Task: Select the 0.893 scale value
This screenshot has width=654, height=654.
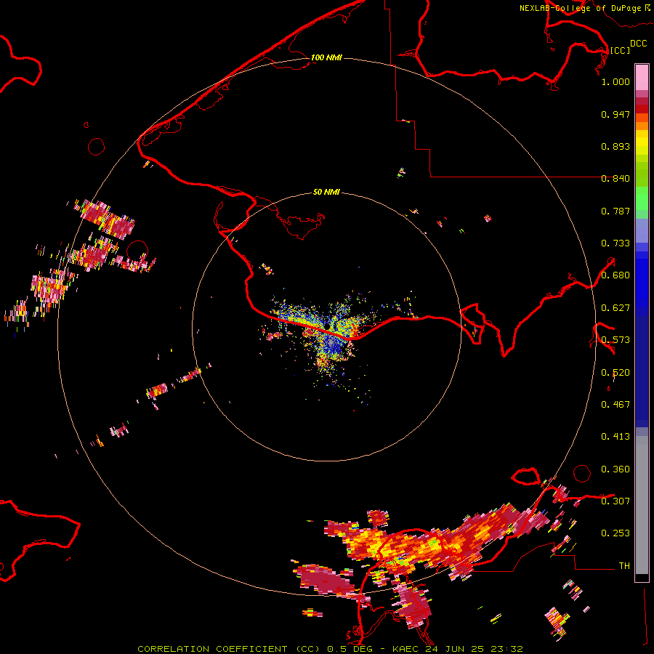Action: [x=615, y=146]
